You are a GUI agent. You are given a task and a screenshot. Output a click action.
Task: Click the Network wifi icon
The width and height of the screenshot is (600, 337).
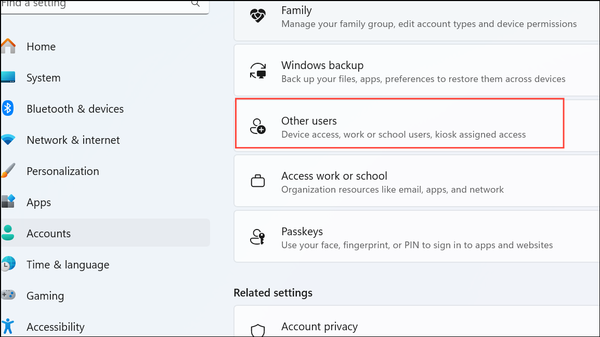tap(8, 140)
